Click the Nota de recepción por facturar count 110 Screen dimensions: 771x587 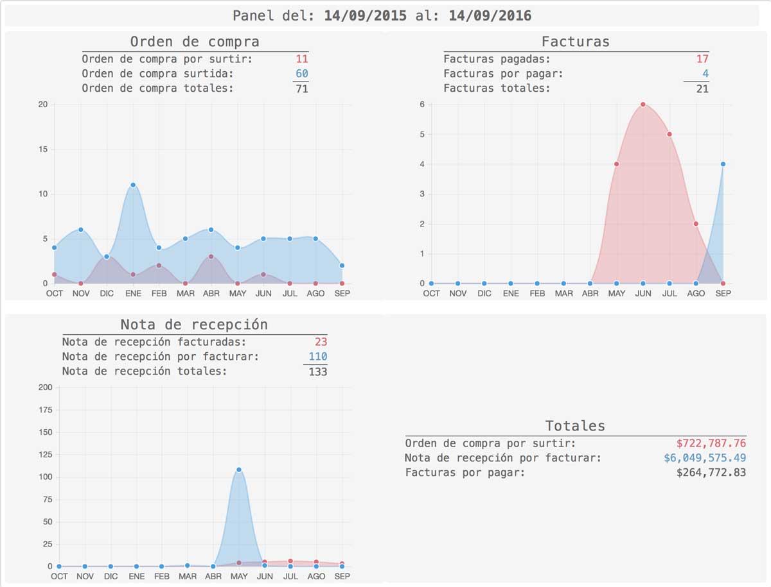[x=317, y=357]
